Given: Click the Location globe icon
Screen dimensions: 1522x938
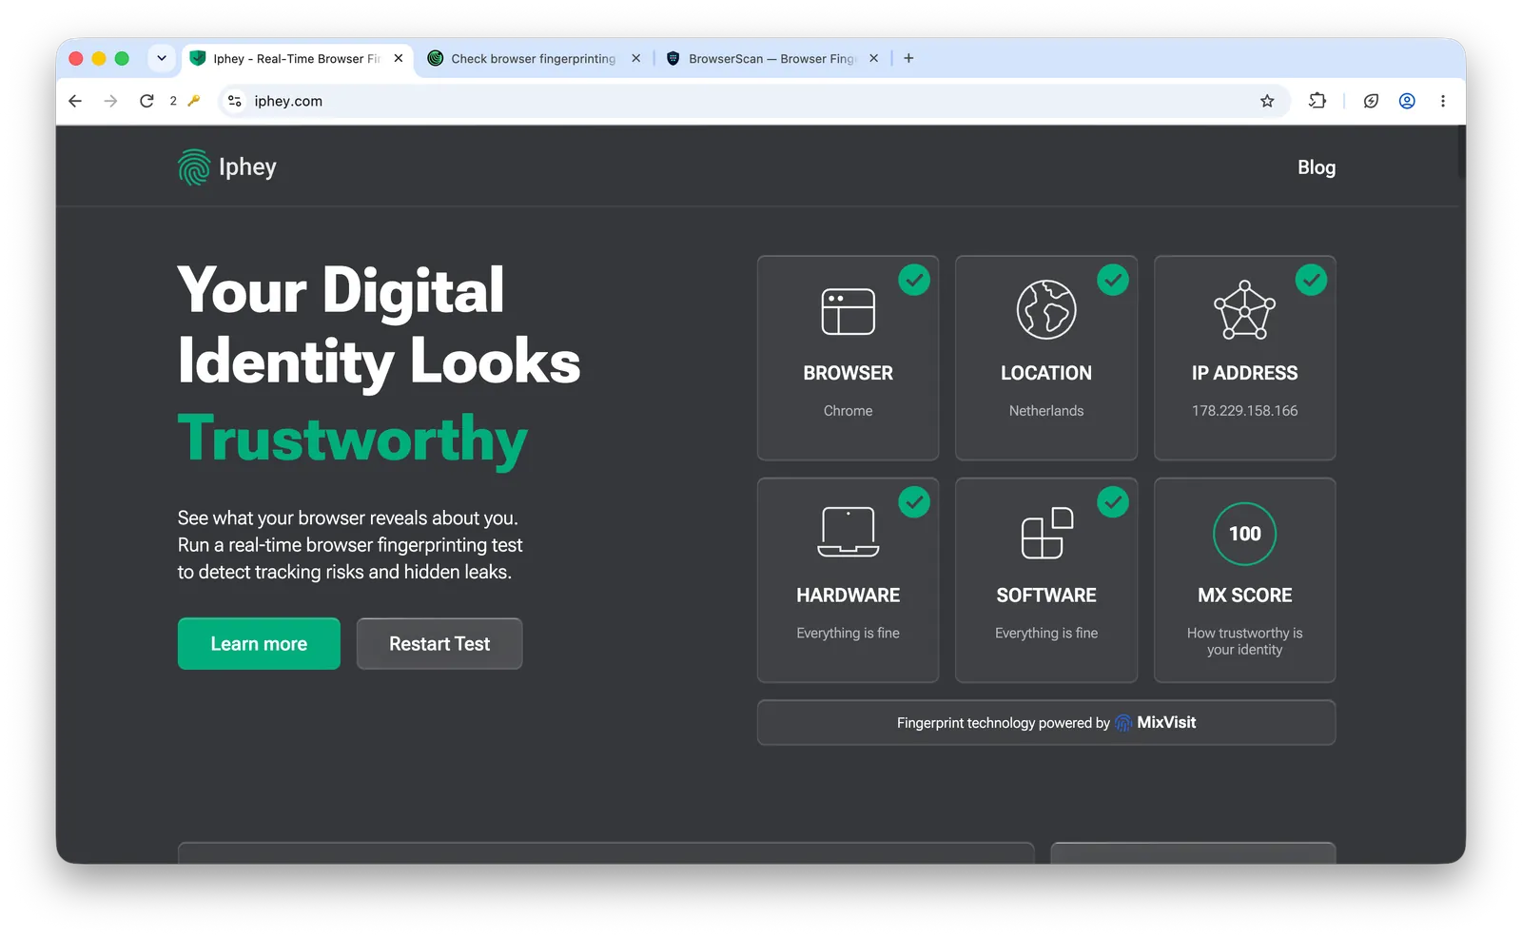Looking at the screenshot, I should 1046,310.
